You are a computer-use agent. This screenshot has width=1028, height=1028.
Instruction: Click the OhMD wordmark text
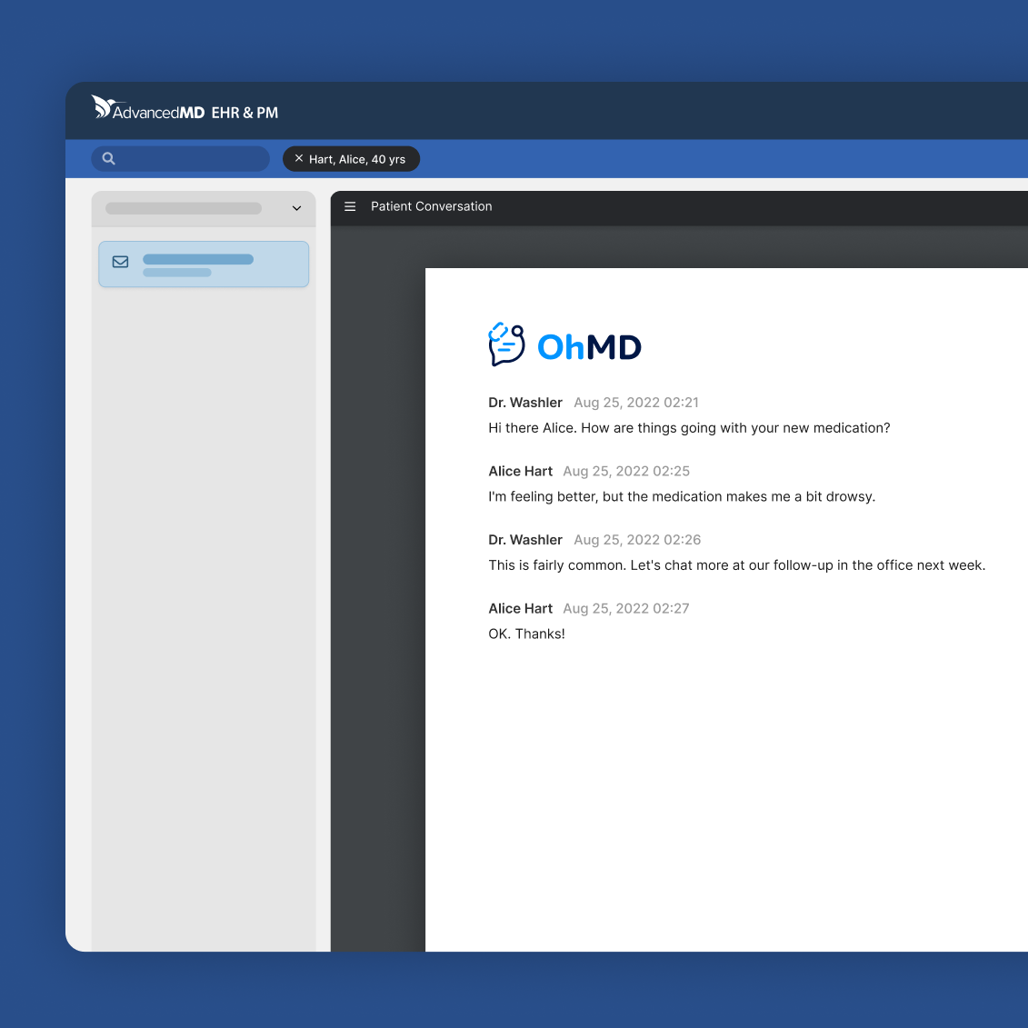point(589,347)
